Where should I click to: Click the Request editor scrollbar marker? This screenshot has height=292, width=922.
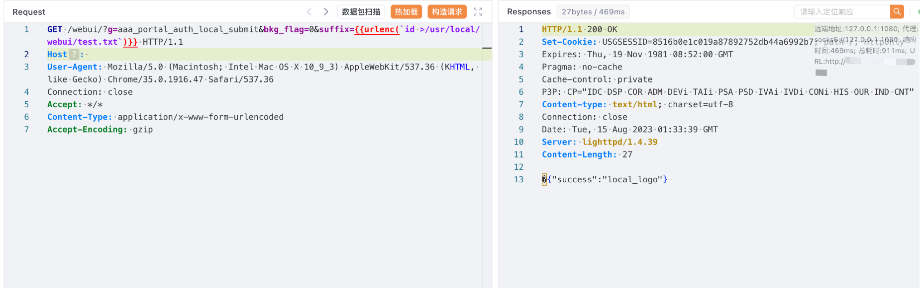[x=487, y=48]
